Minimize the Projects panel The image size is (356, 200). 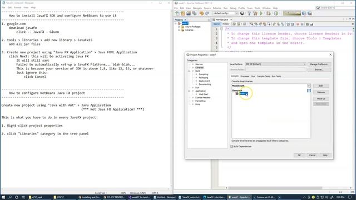[209, 20]
